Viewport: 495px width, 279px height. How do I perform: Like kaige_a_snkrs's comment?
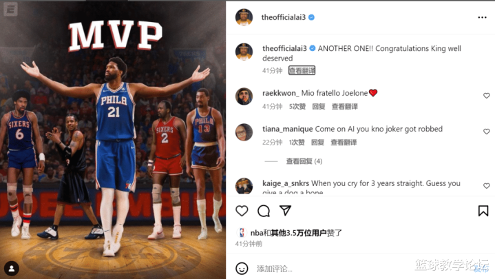point(487,185)
